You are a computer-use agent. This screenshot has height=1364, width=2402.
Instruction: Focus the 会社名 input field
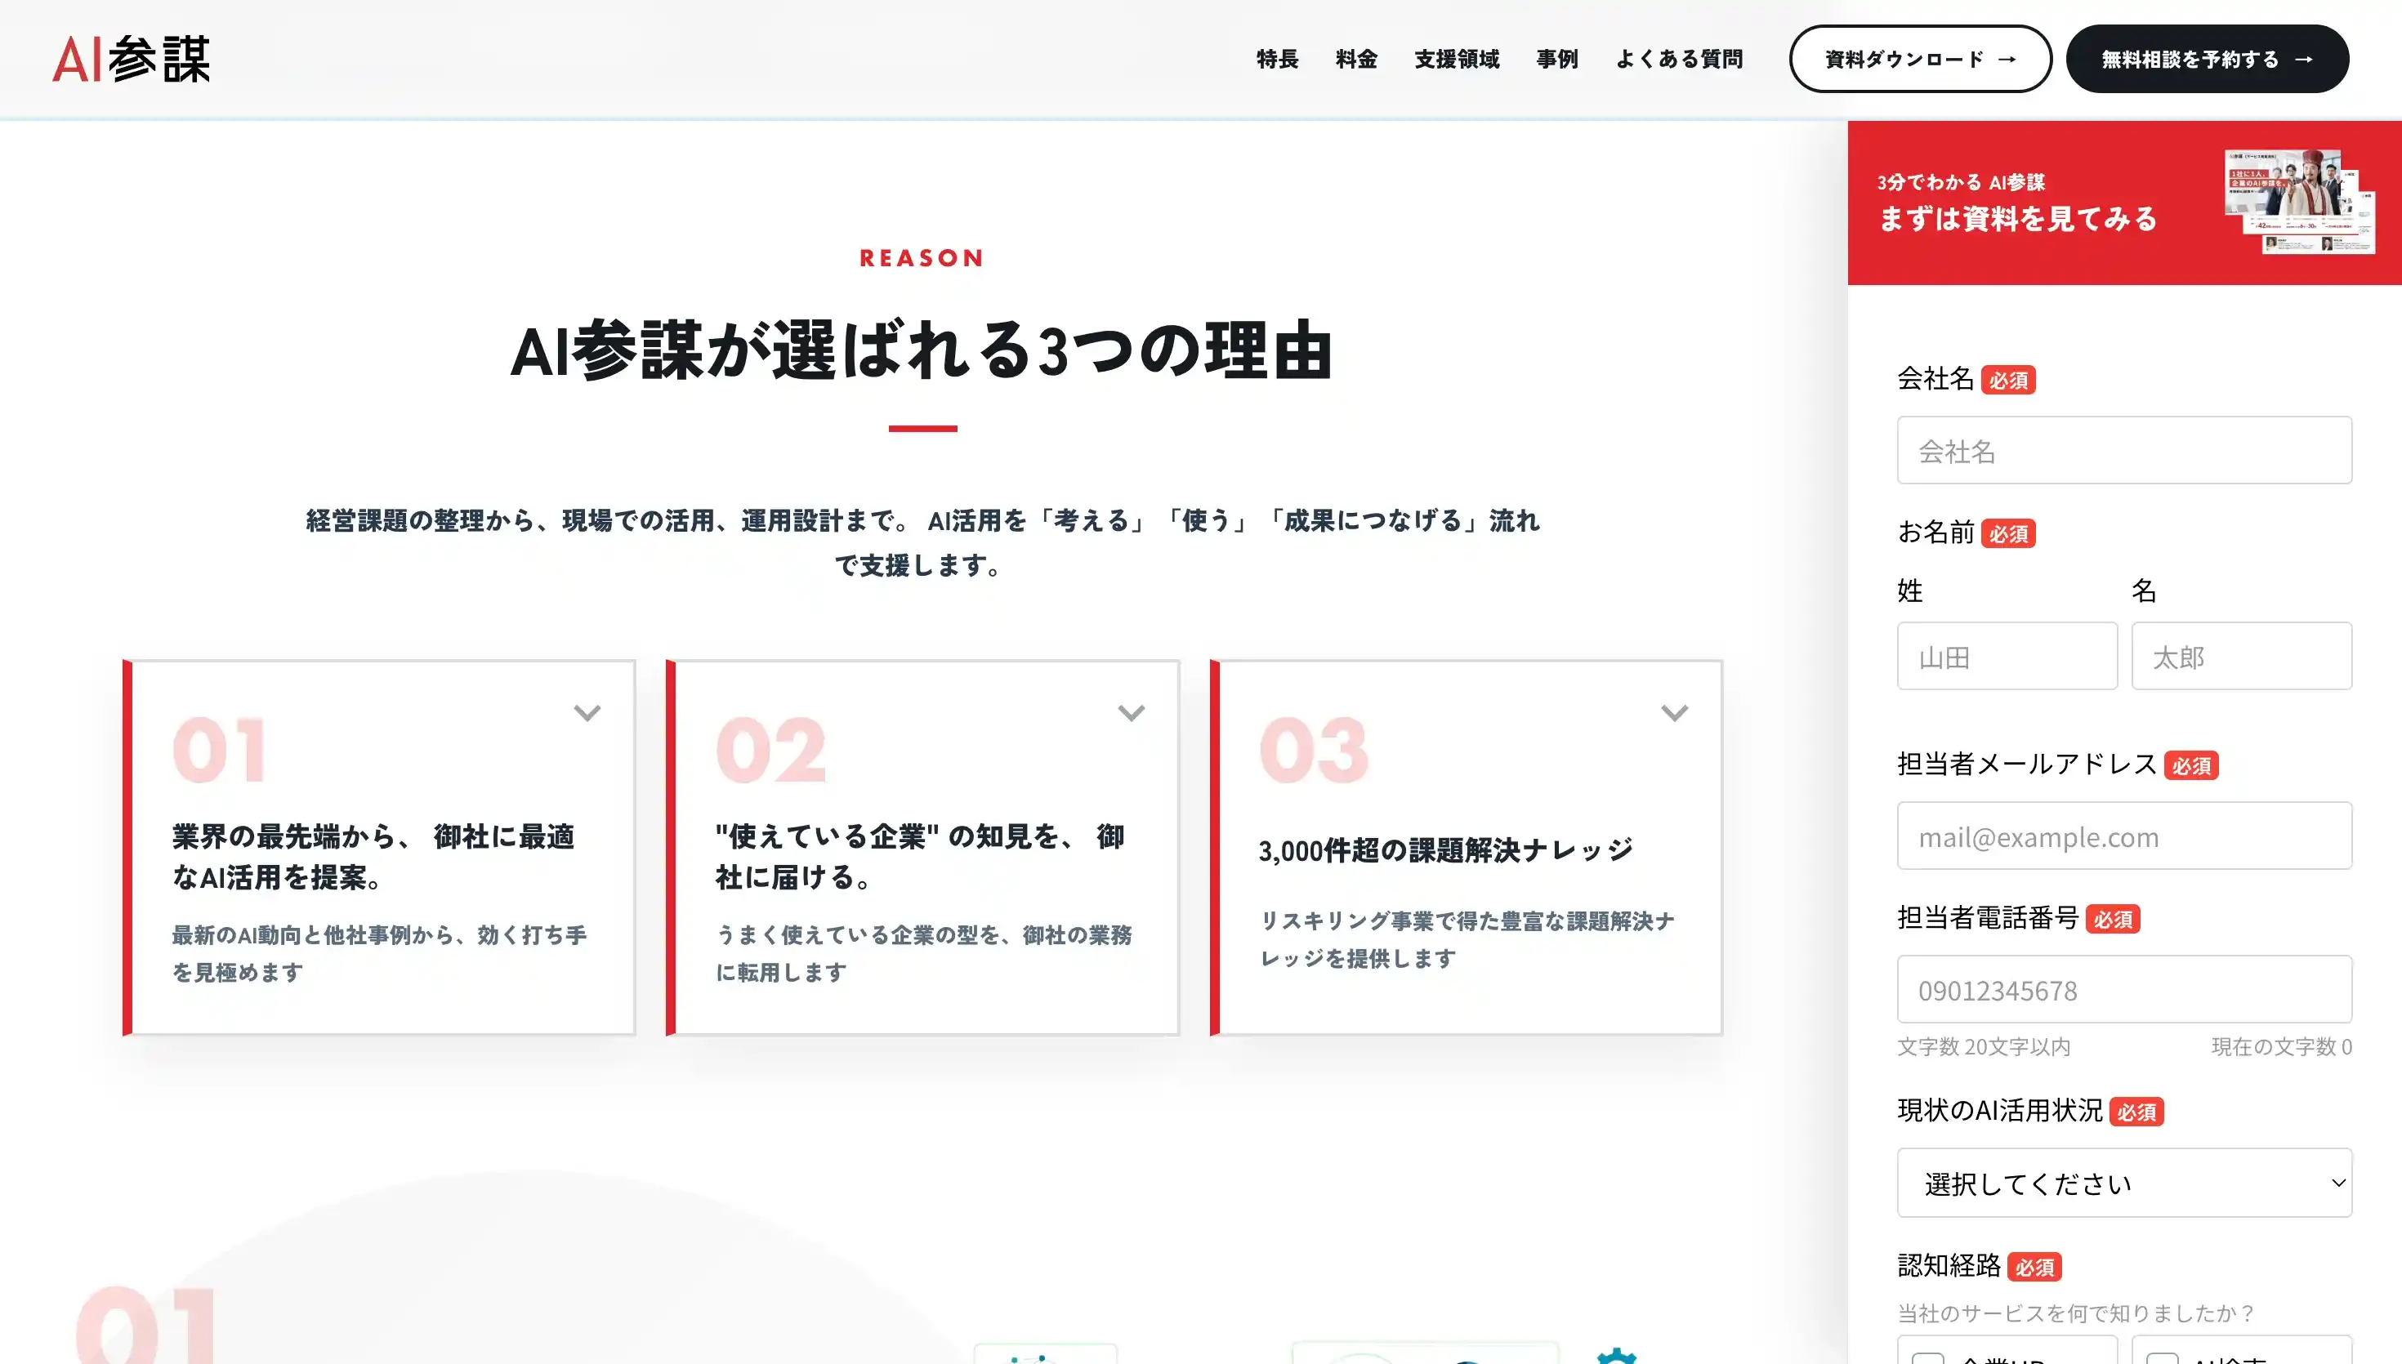point(2123,451)
